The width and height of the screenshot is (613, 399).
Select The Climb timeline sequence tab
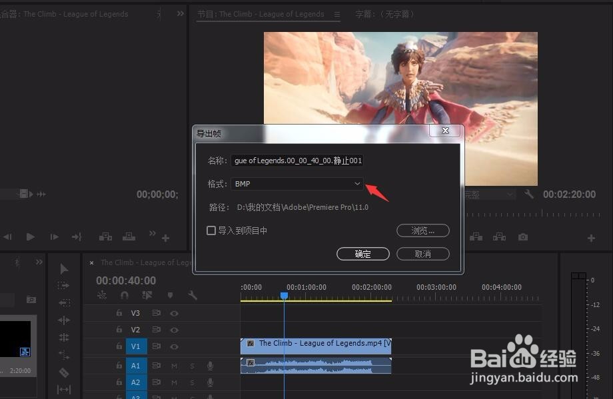click(146, 262)
